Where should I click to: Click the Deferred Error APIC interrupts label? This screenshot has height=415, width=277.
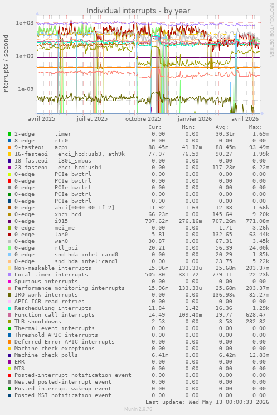65,342
